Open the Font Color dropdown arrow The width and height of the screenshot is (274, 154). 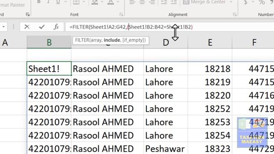coord(118,2)
